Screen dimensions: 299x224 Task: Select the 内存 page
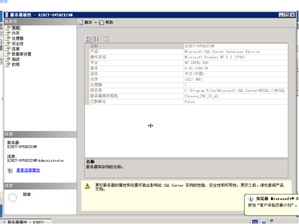coord(16,33)
